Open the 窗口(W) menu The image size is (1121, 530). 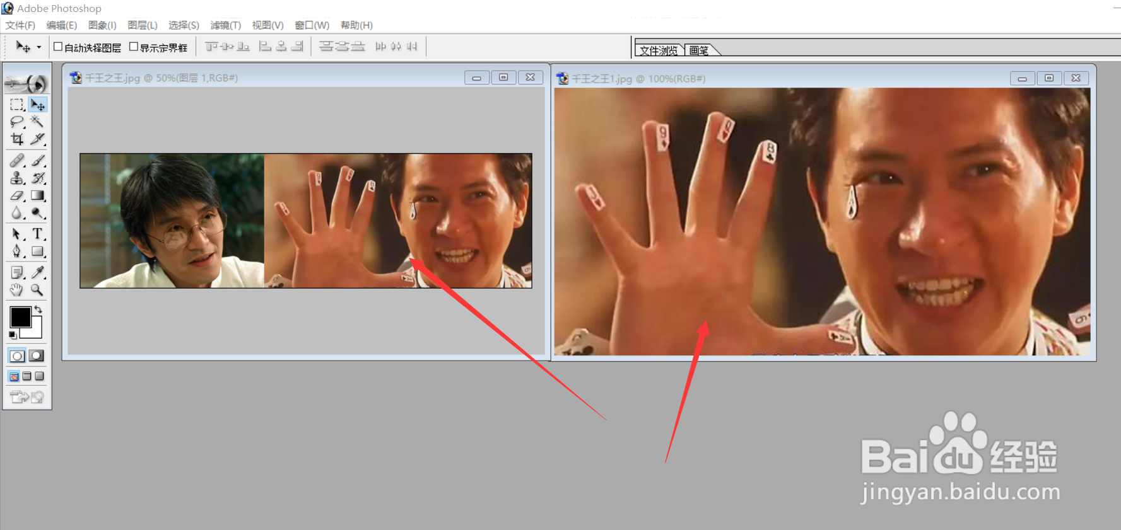click(x=312, y=25)
